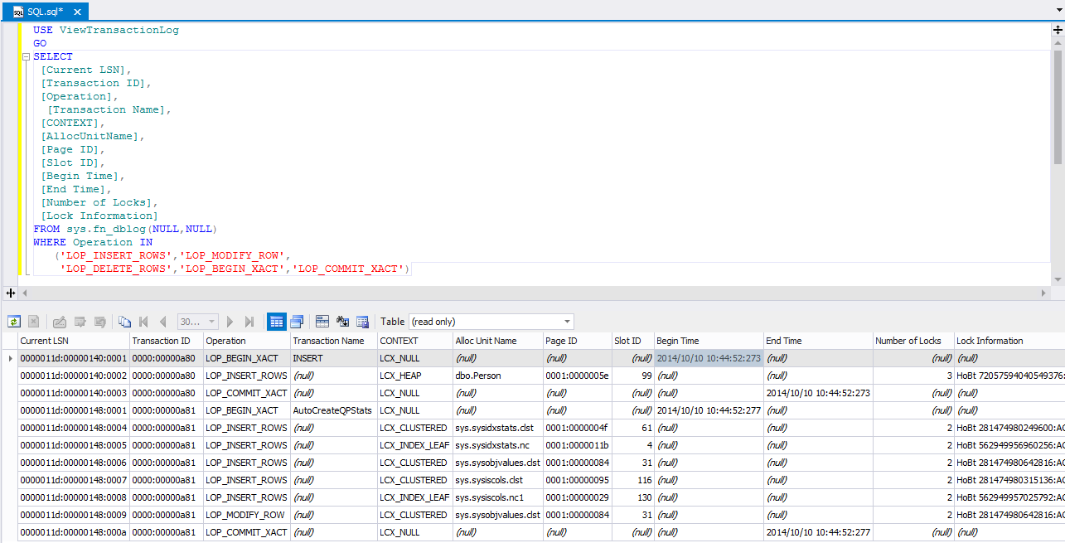Click the edit record pencil icon
The width and height of the screenshot is (1065, 543).
point(60,322)
